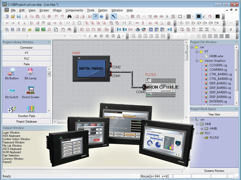Click the green compile icon on the black square

click(218, 16)
